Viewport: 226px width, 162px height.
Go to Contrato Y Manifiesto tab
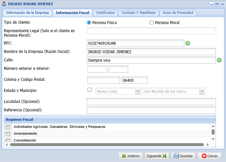(x=139, y=13)
